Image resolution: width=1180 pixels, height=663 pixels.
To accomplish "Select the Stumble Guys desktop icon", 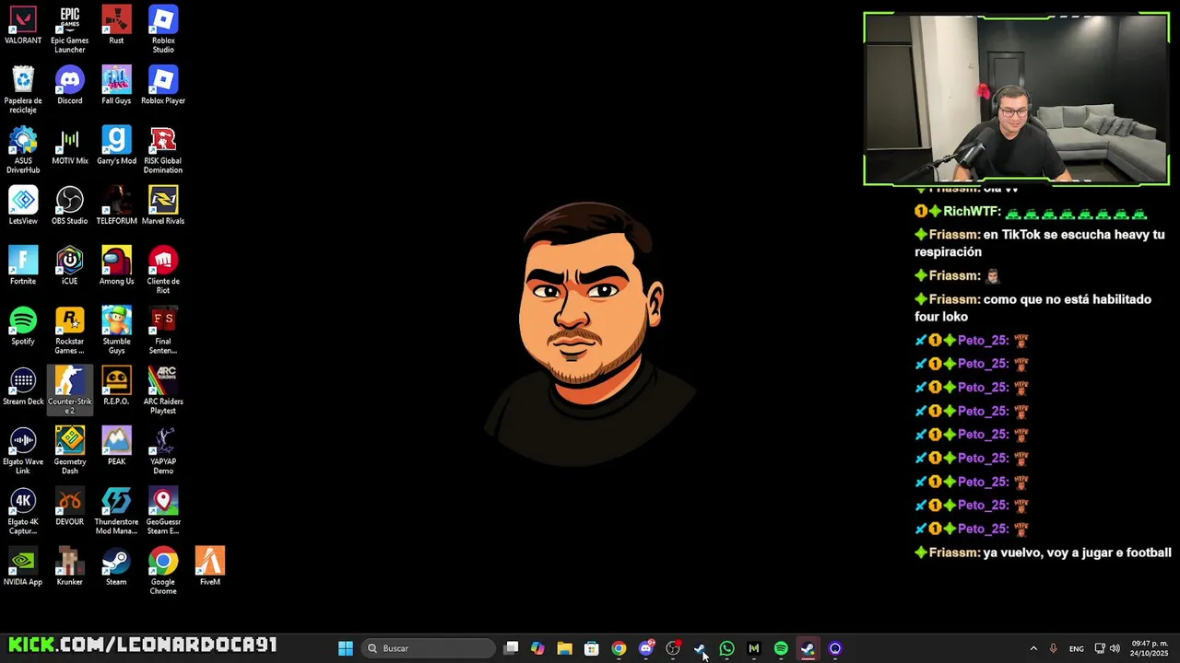I will tap(116, 331).
